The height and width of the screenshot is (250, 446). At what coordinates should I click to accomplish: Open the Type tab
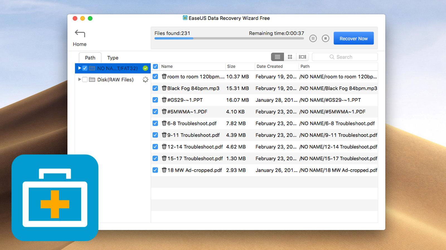point(113,57)
